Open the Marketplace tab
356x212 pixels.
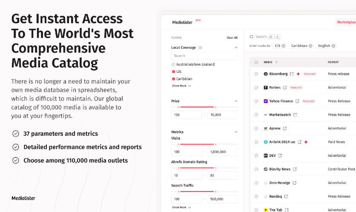coord(345,22)
